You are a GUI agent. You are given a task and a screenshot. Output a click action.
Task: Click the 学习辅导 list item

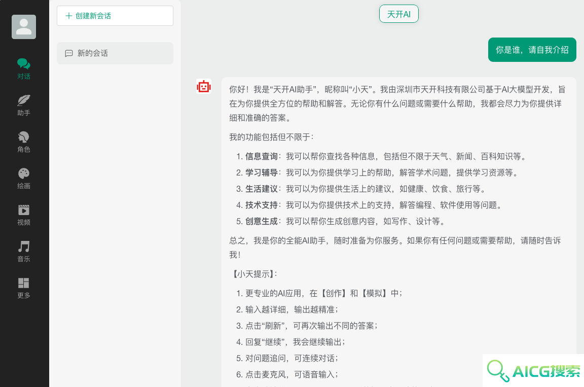(377, 173)
